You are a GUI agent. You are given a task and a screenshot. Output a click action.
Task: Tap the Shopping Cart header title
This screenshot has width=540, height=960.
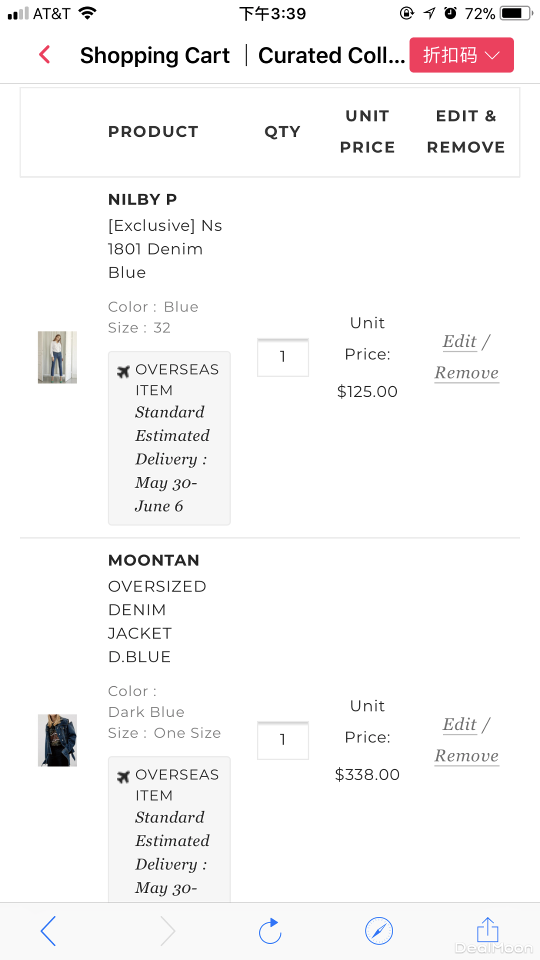pos(155,55)
